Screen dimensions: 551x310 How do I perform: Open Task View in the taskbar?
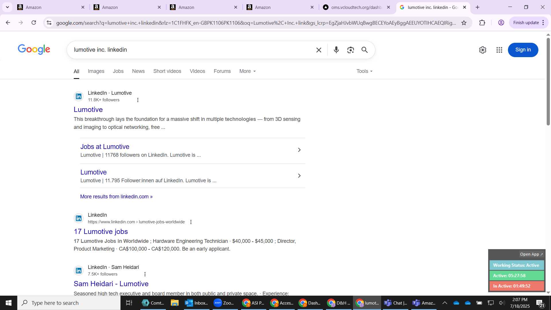129,303
